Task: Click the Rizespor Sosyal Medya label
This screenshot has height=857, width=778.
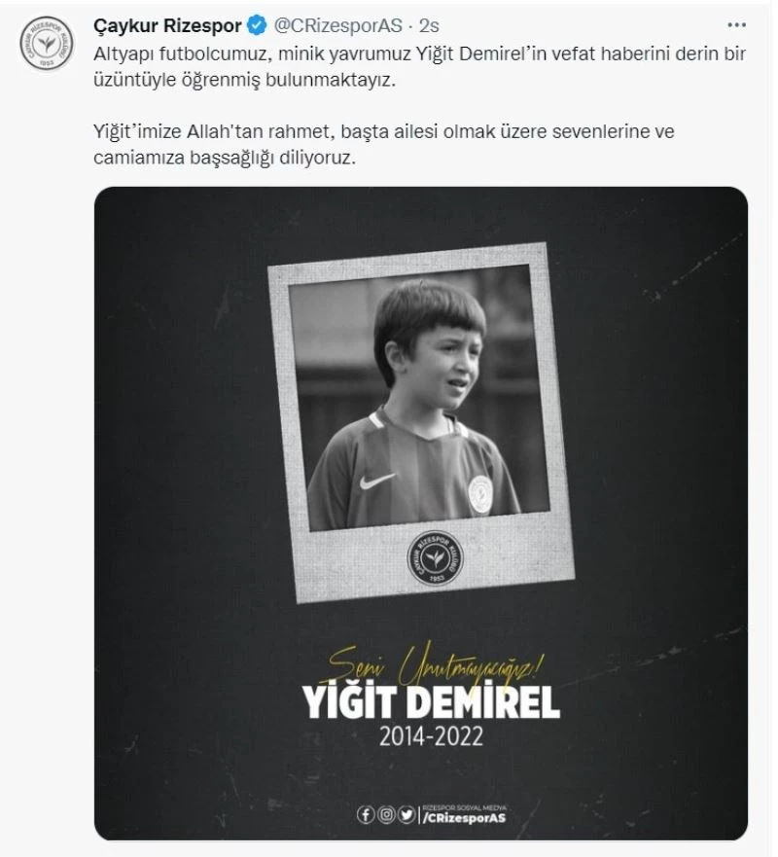Action: pos(466,806)
